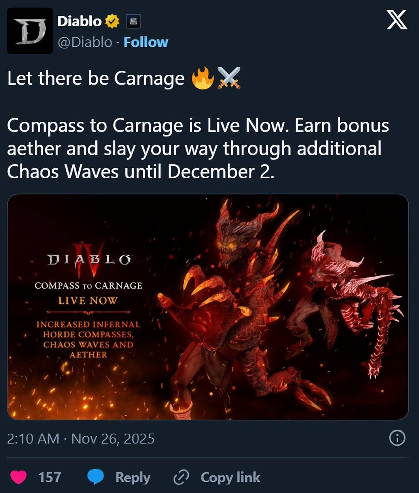Click the affiliate badge beside Diablo name
The height and width of the screenshot is (493, 419).
point(133,21)
